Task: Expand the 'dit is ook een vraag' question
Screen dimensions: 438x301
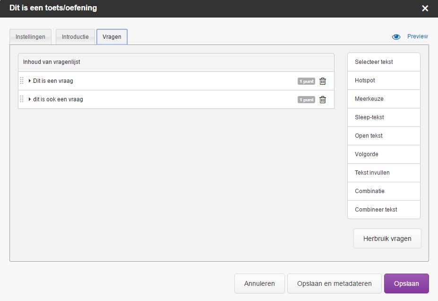Action: tap(30, 99)
